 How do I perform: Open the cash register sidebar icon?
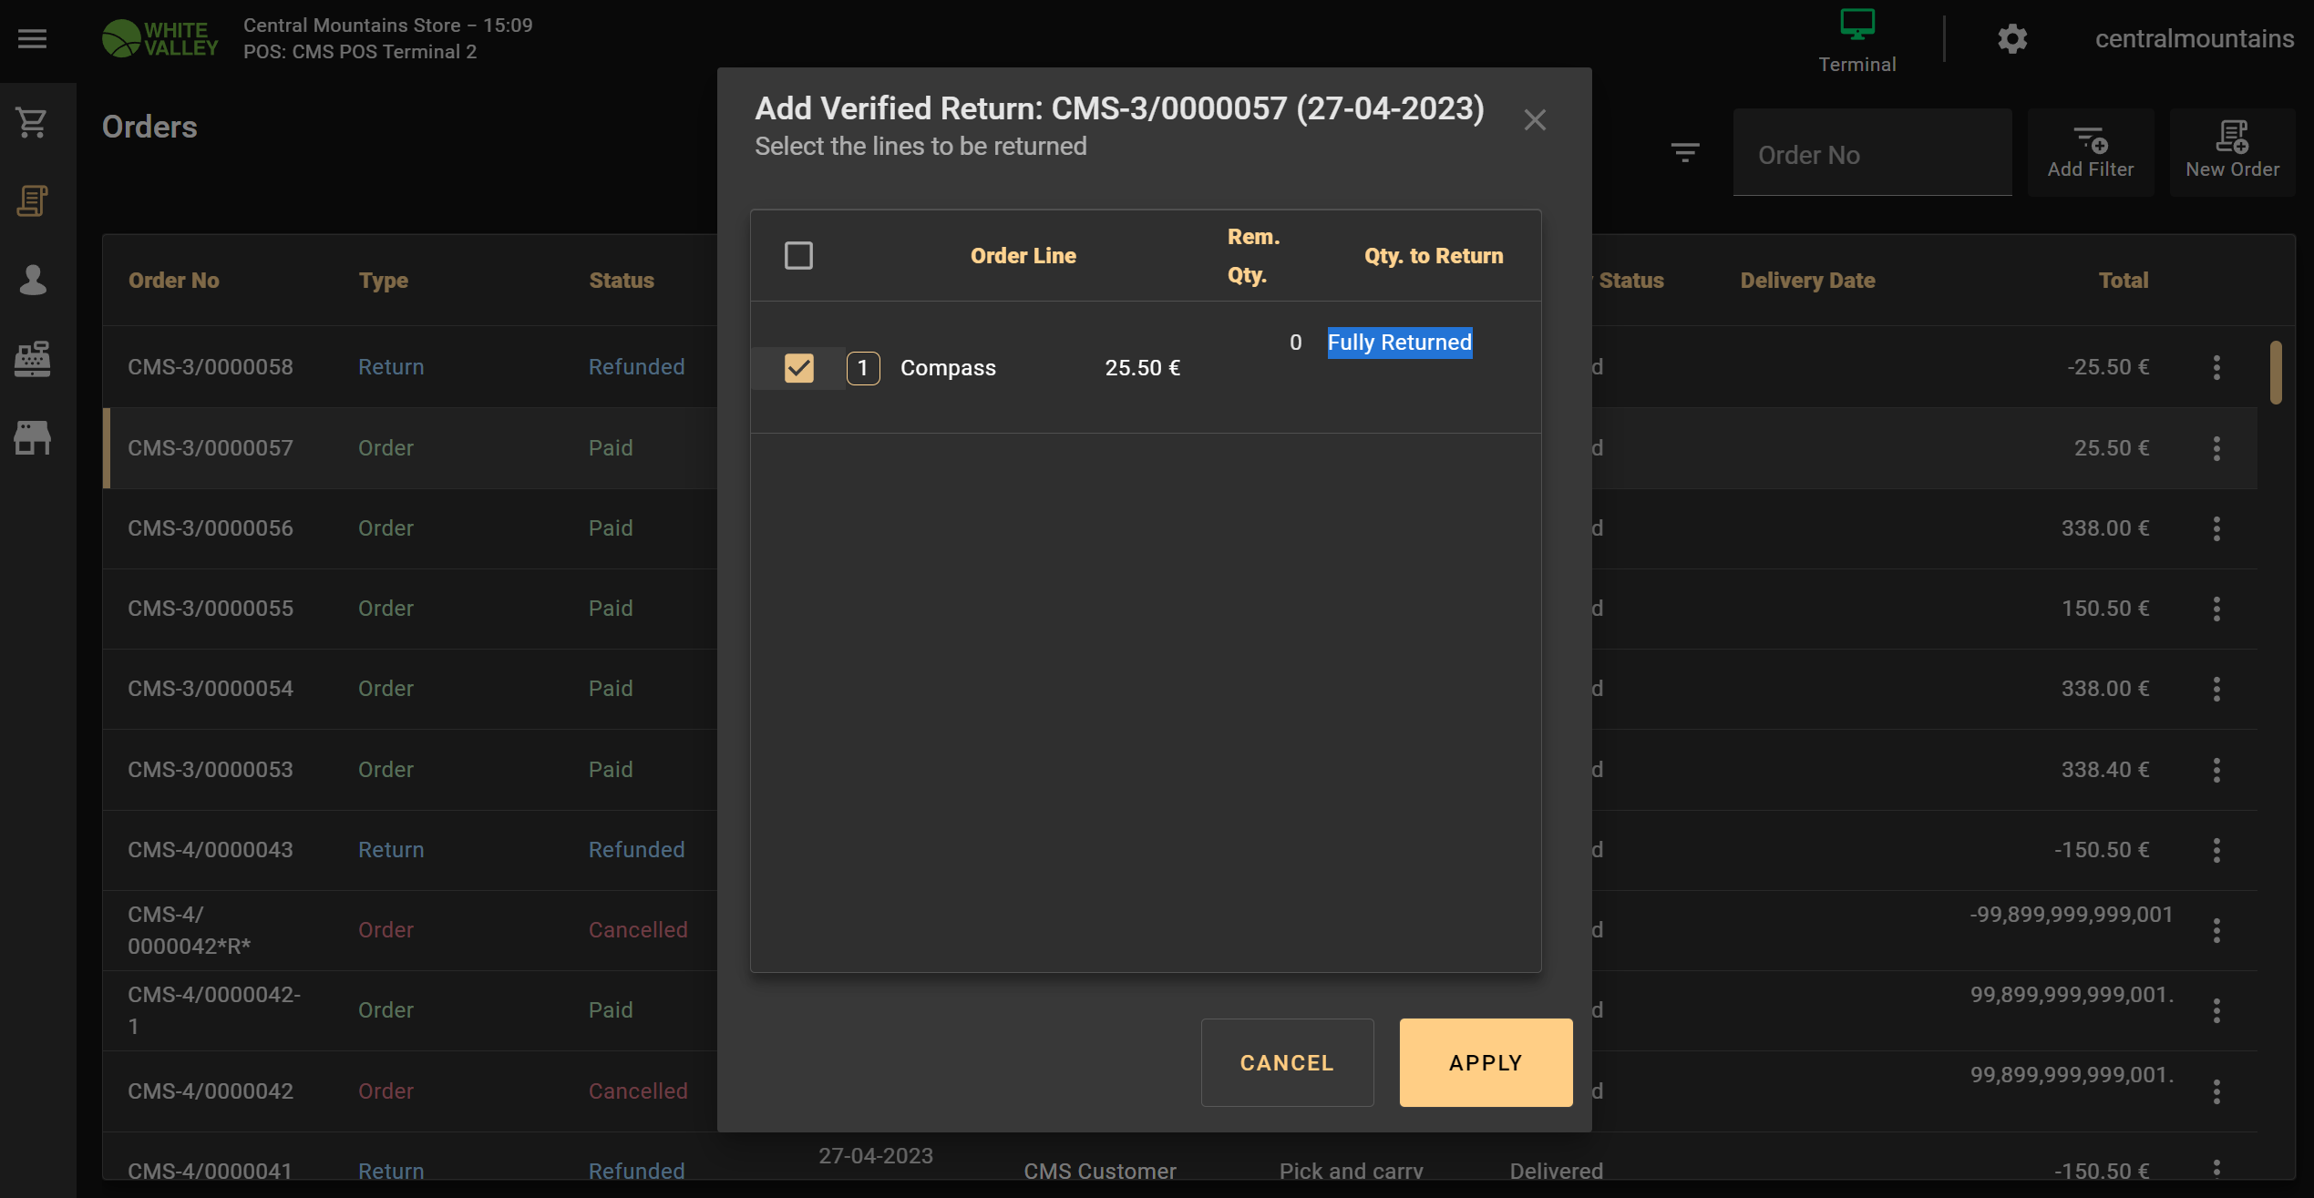click(33, 359)
